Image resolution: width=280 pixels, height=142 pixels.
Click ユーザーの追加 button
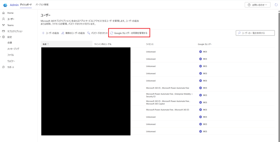click(x=50, y=33)
